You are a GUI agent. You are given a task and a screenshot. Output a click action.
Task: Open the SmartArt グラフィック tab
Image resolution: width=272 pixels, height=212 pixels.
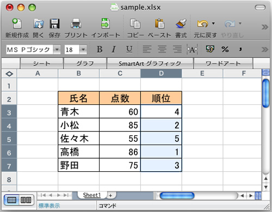coord(150,63)
